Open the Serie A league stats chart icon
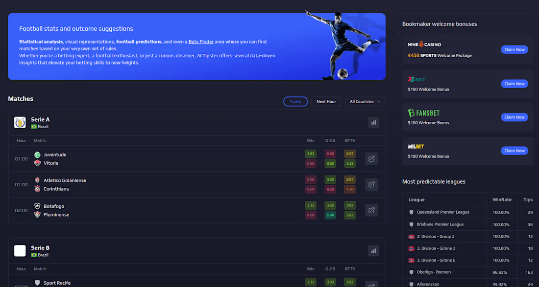Viewport: 539px width, 287px height. point(373,122)
